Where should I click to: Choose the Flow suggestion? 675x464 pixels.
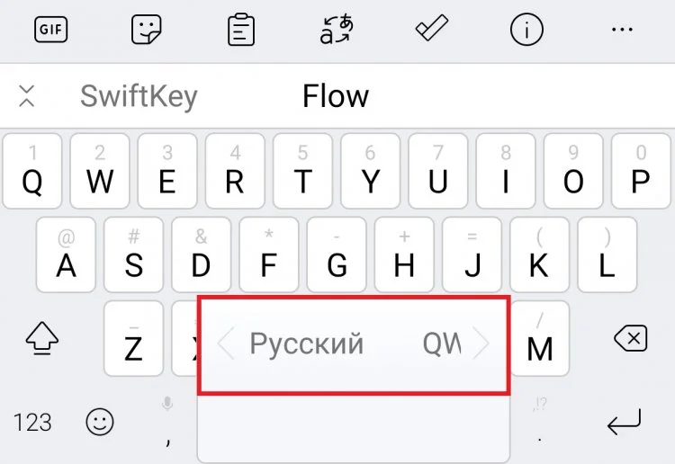coord(336,96)
